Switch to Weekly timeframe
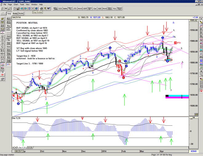The image size is (203, 156). pyautogui.click(x=15, y=14)
